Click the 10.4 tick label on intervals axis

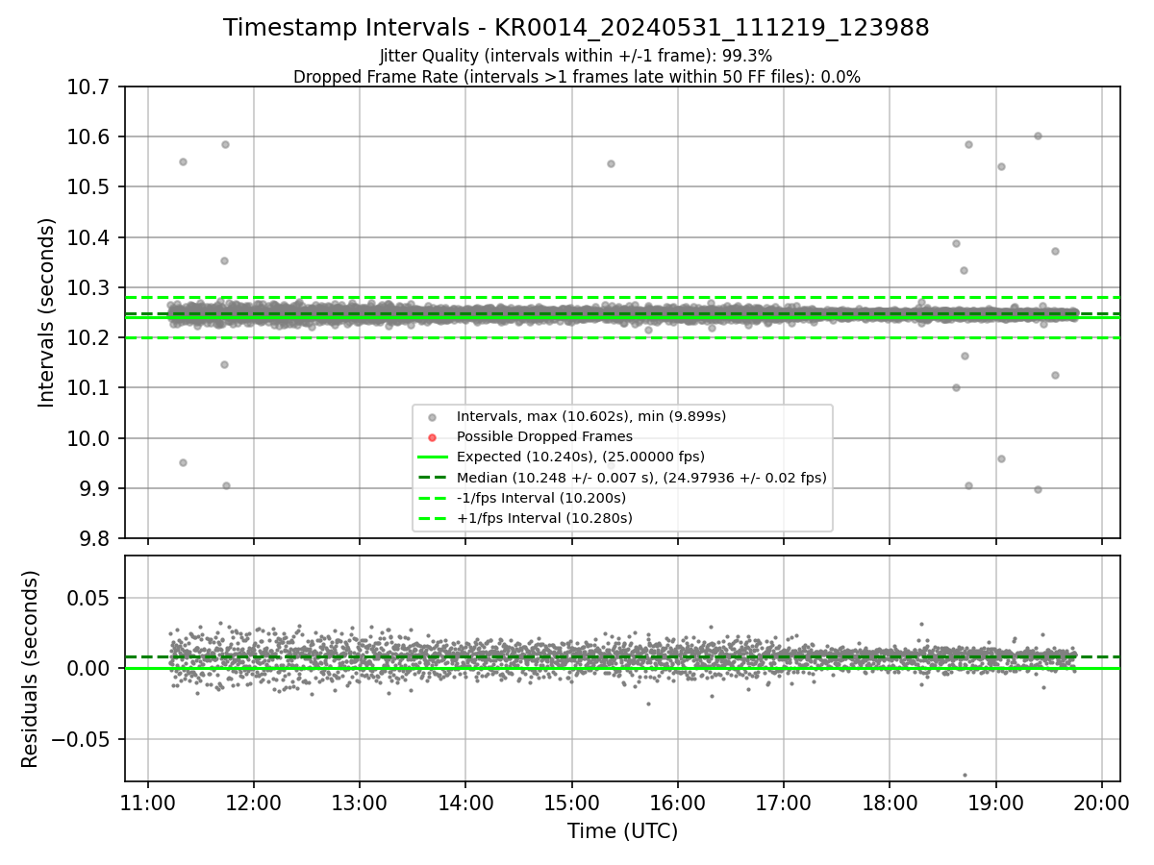[90, 238]
